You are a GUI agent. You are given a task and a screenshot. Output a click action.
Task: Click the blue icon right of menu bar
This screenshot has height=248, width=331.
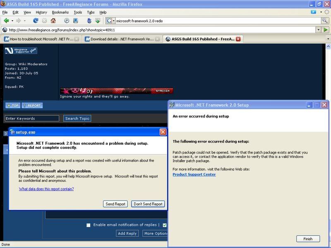(x=314, y=12)
